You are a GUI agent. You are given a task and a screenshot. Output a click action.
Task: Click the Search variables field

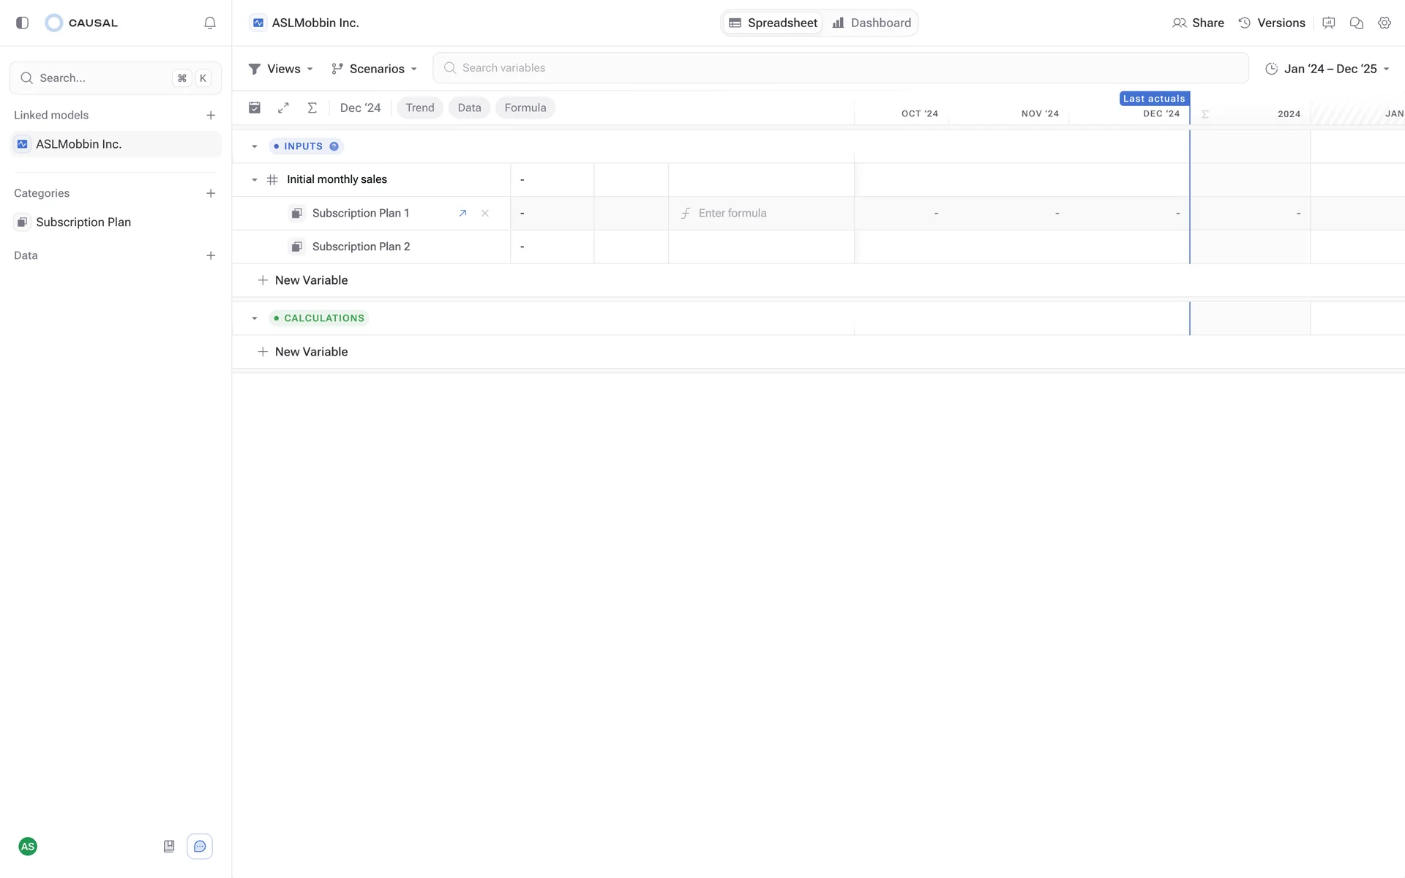(x=840, y=68)
